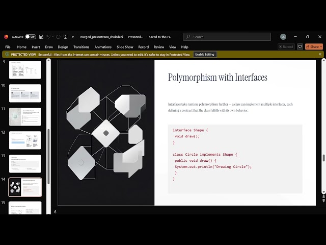Open the File menu
The image size is (326, 245).
[x=8, y=47]
